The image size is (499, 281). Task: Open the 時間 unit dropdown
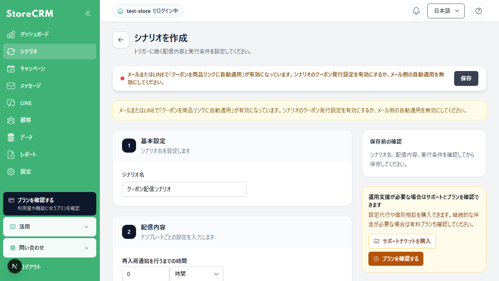[x=196, y=274]
